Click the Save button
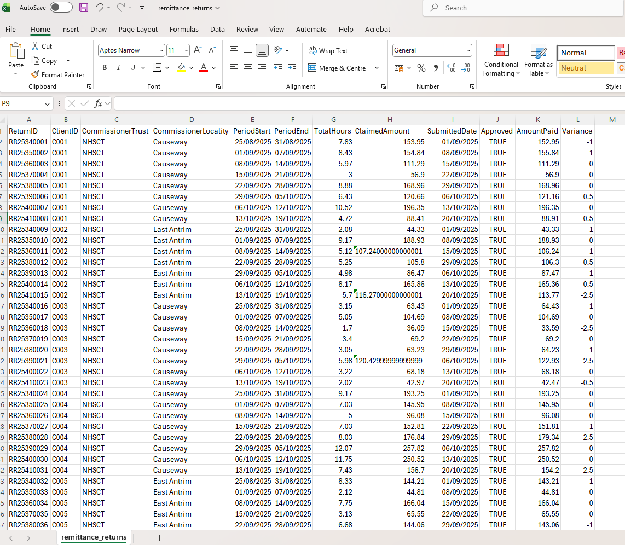Image resolution: width=625 pixels, height=545 pixels. 83,7
